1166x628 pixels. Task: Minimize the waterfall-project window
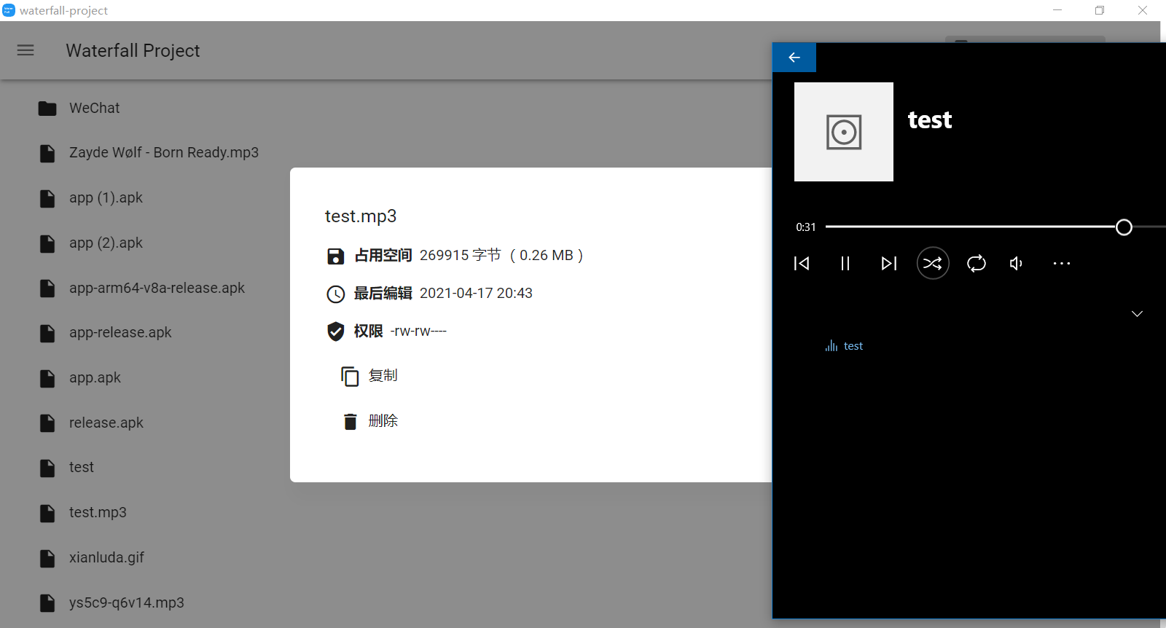[x=1057, y=10]
